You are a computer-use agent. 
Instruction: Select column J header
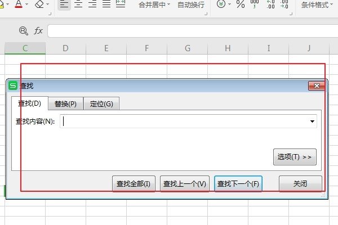click(x=309, y=48)
